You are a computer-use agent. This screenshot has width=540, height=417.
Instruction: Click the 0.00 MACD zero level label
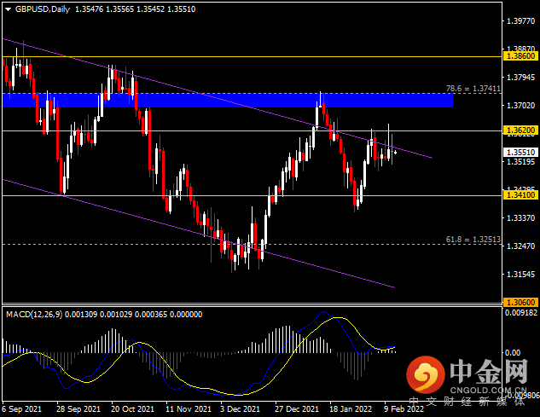[x=513, y=352]
